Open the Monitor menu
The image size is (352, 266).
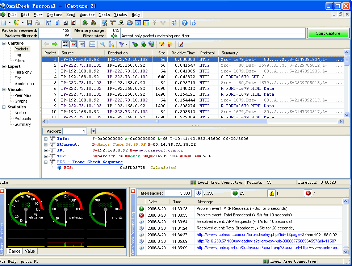[87, 14]
